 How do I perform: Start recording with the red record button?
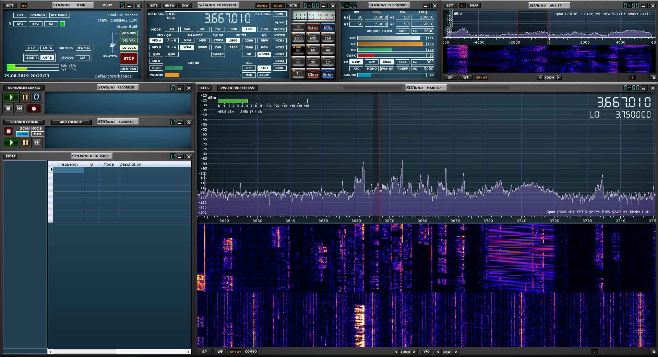[34, 108]
